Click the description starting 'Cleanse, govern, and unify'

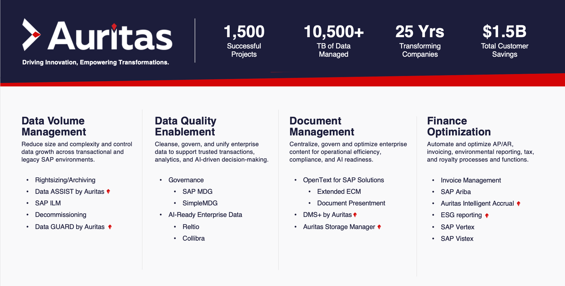(x=212, y=152)
